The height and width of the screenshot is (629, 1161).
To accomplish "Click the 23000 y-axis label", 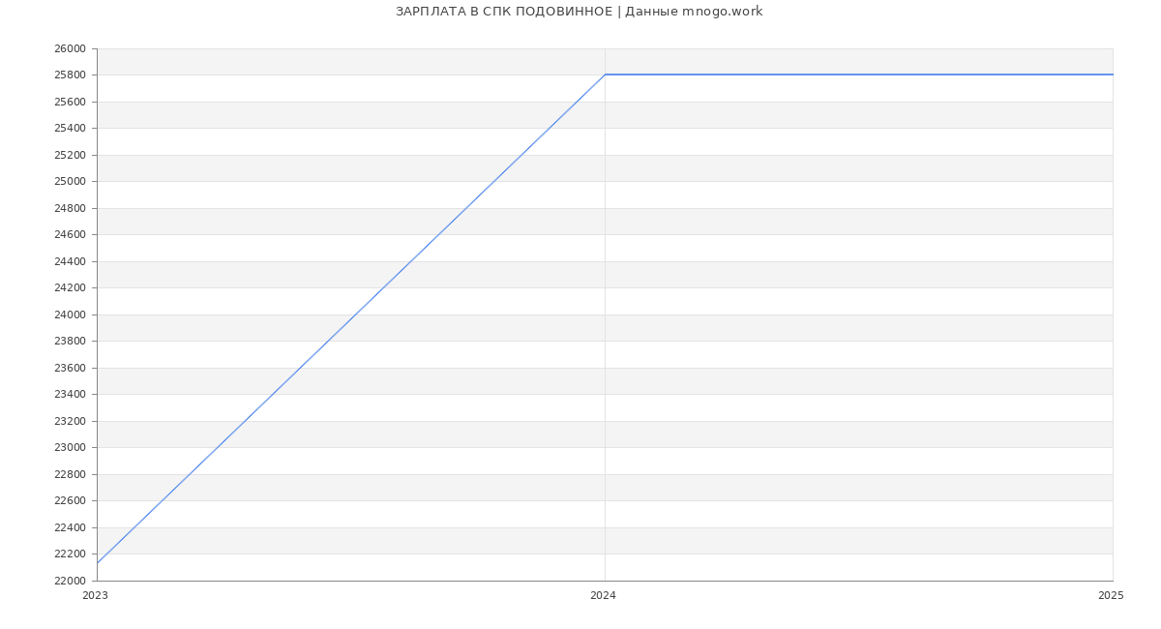I will [70, 448].
